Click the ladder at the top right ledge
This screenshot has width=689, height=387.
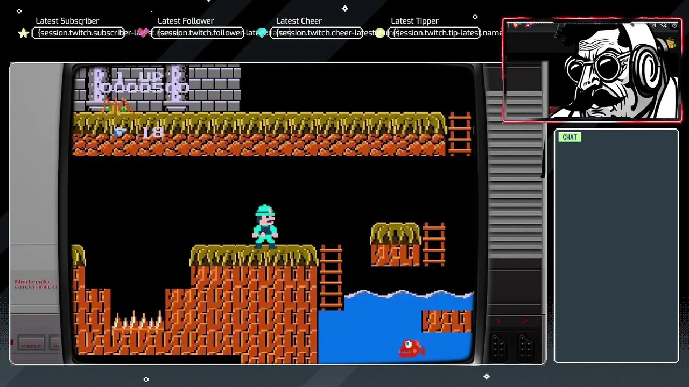[459, 134]
